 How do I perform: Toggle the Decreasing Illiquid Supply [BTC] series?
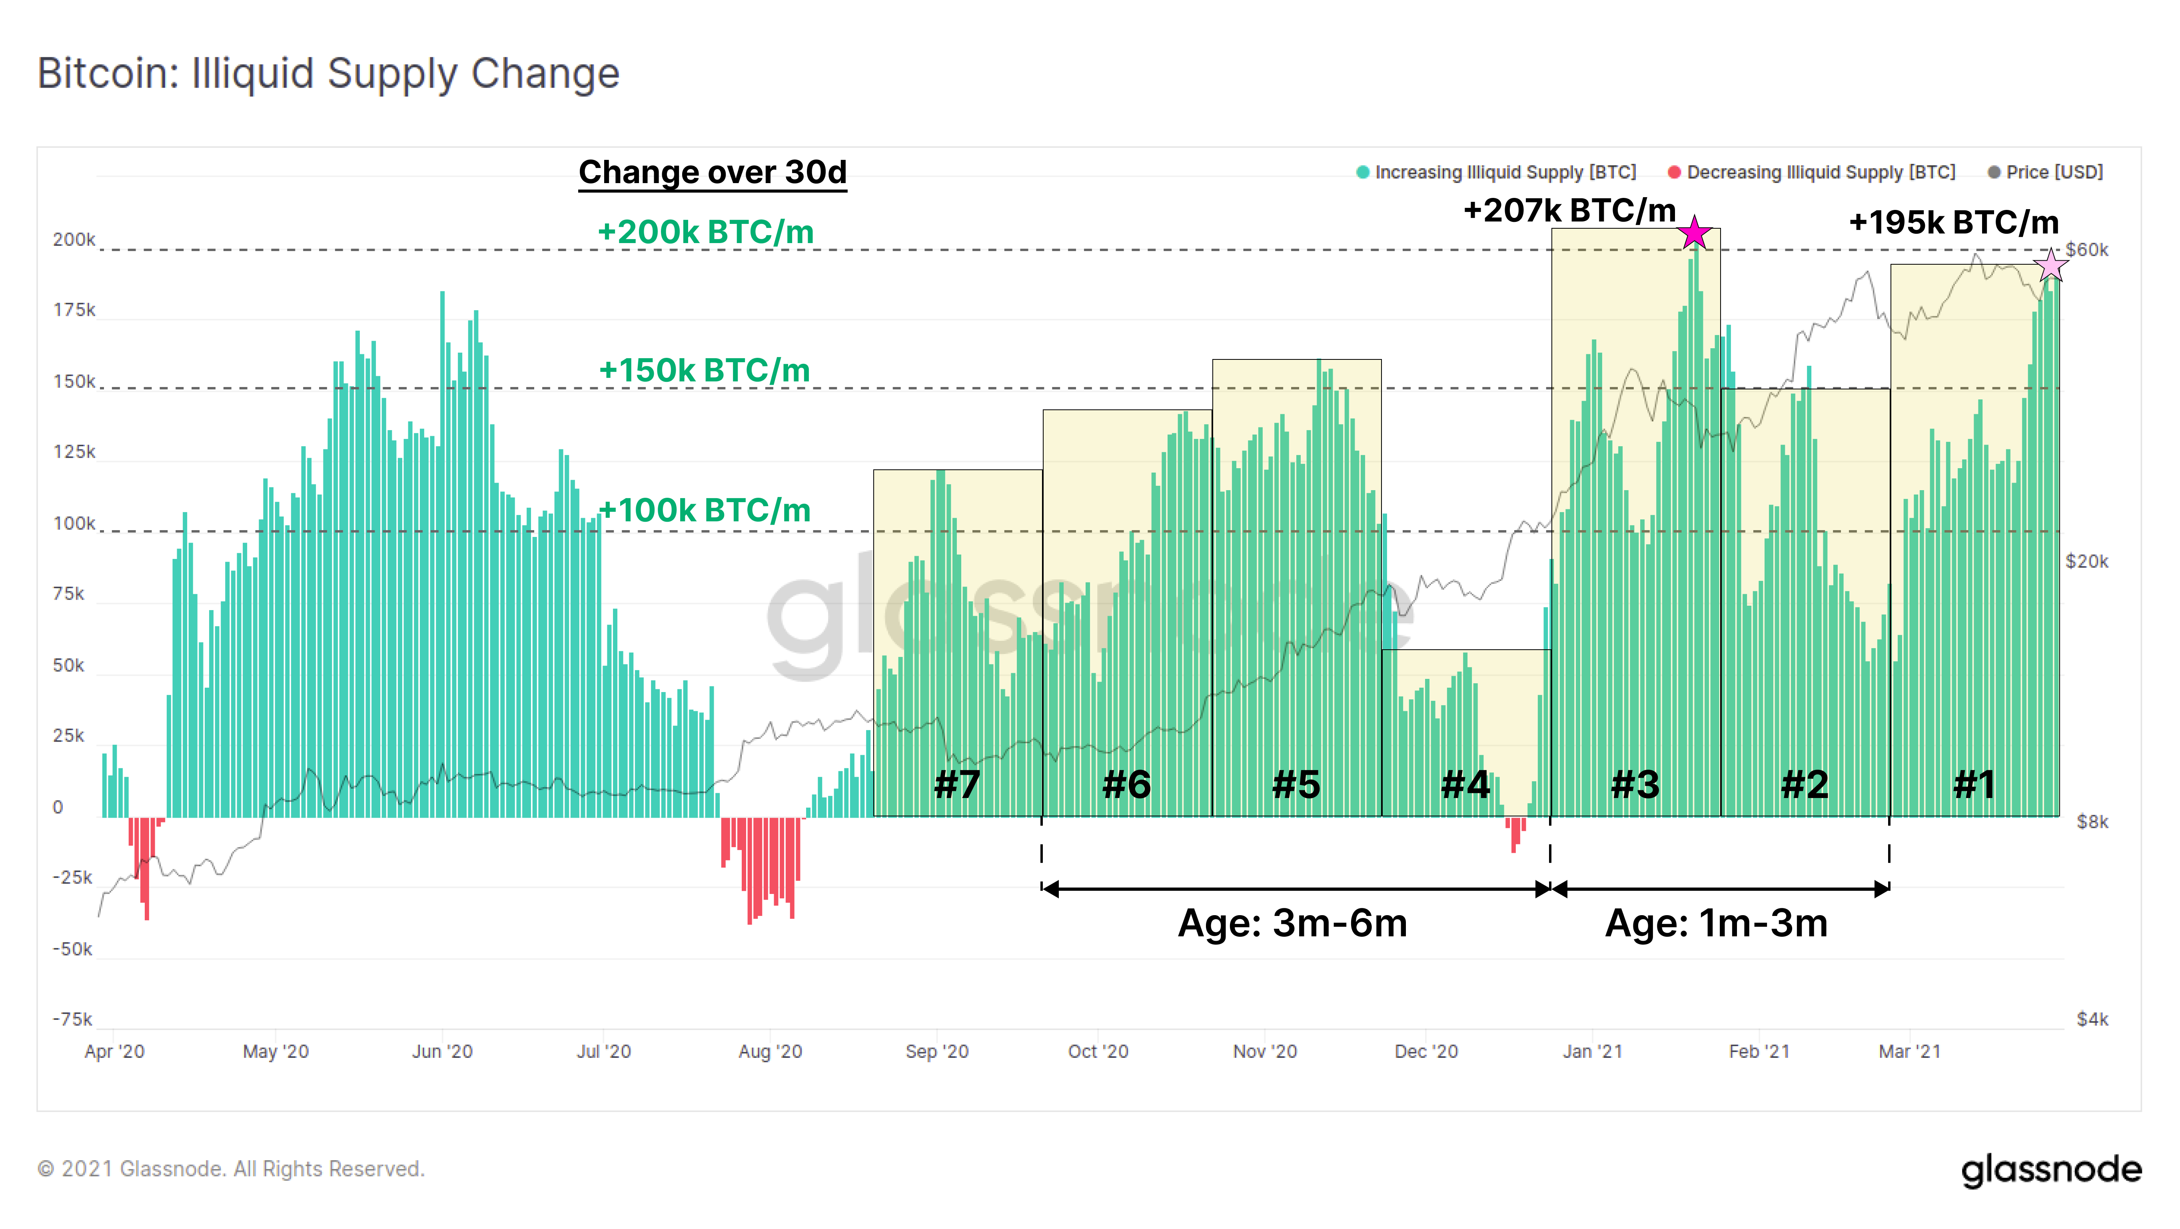click(1821, 172)
